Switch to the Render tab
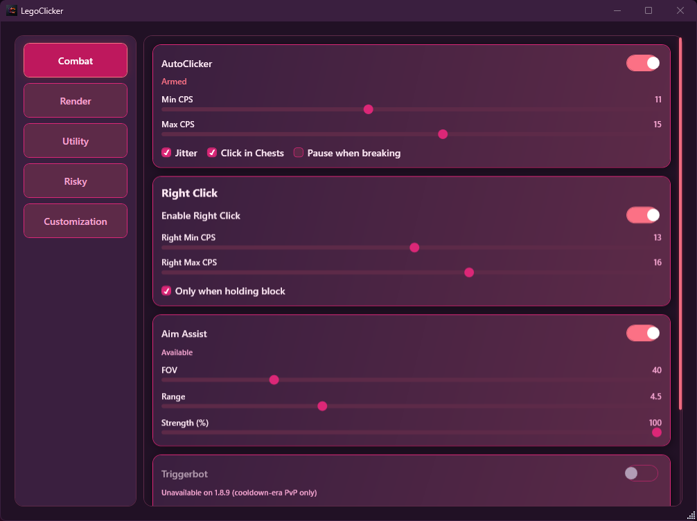Screen dimensions: 697x521 (76, 101)
